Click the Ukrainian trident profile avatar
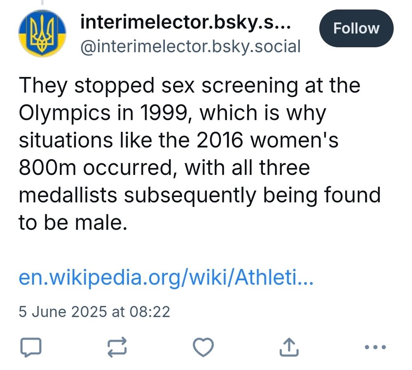Viewport: 412px width, 370px height. tap(42, 33)
